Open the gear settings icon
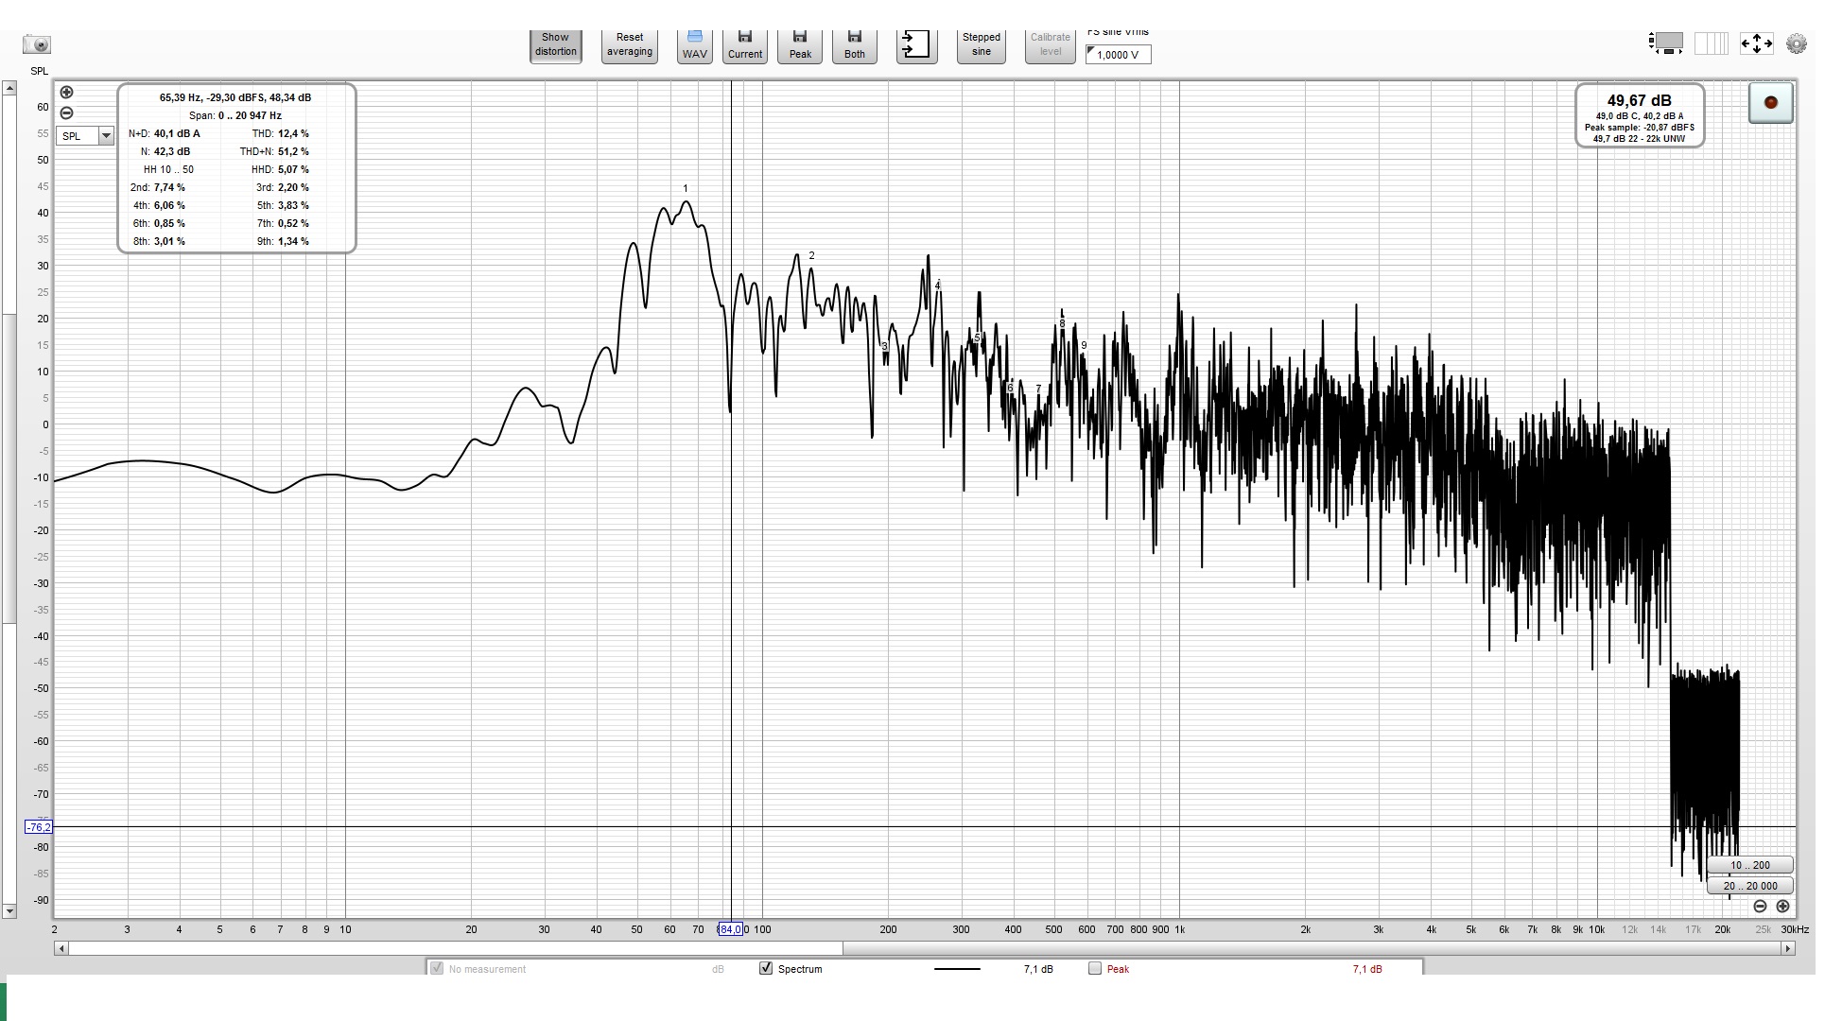The width and height of the screenshot is (1825, 1021). [1796, 43]
